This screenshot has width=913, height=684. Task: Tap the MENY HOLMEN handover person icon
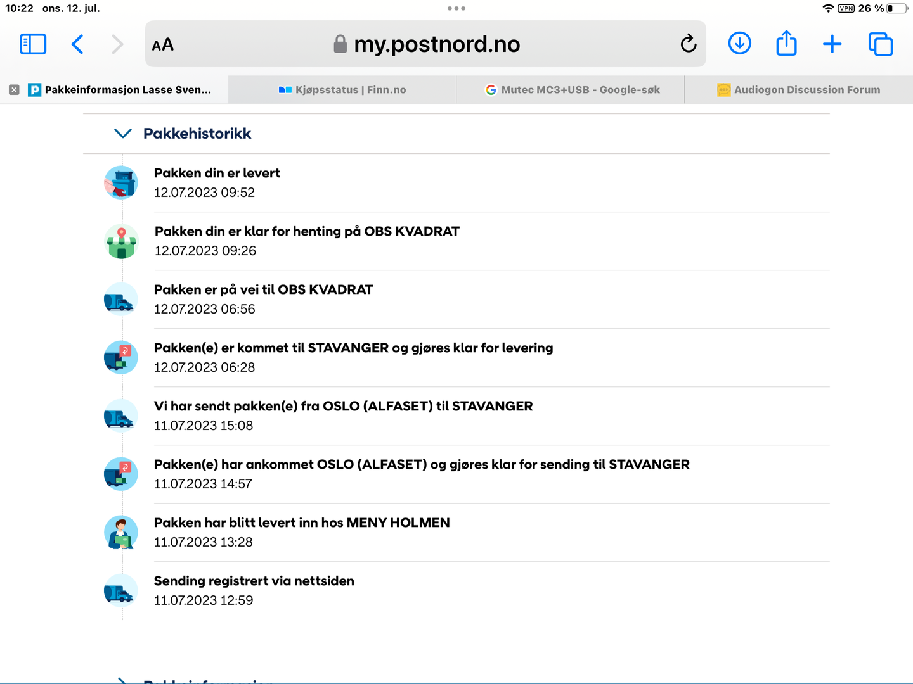pyautogui.click(x=121, y=533)
